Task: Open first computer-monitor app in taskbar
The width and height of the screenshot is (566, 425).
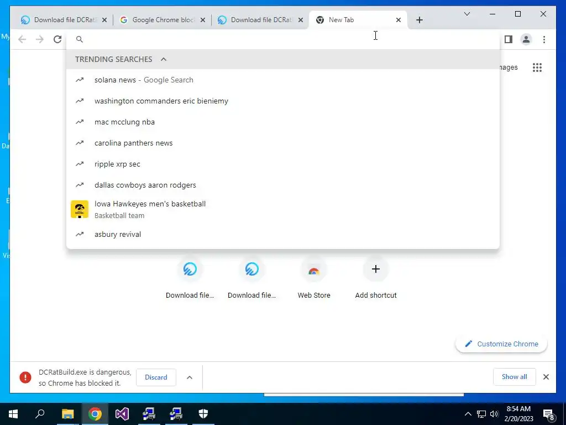Action: (x=149, y=414)
